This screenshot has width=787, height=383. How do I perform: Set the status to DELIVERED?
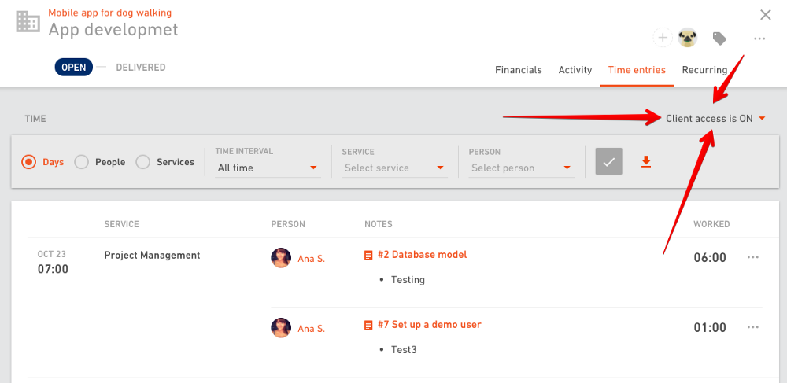tap(141, 67)
